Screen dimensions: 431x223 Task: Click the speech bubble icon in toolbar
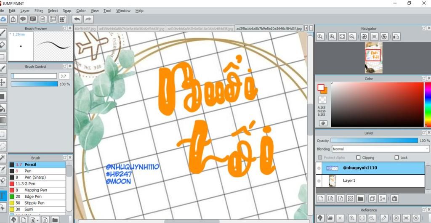[23, 19]
